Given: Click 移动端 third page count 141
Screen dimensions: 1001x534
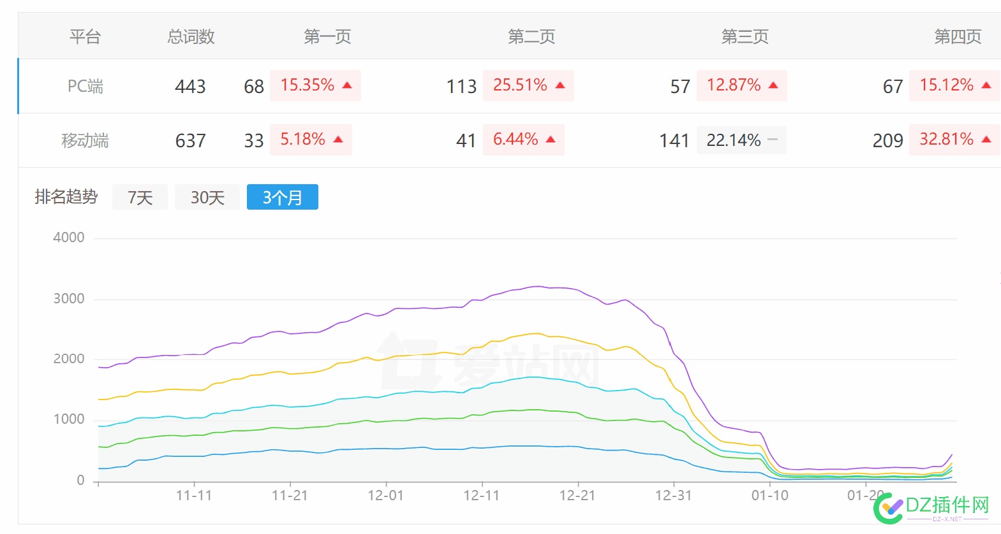Looking at the screenshot, I should 674,141.
